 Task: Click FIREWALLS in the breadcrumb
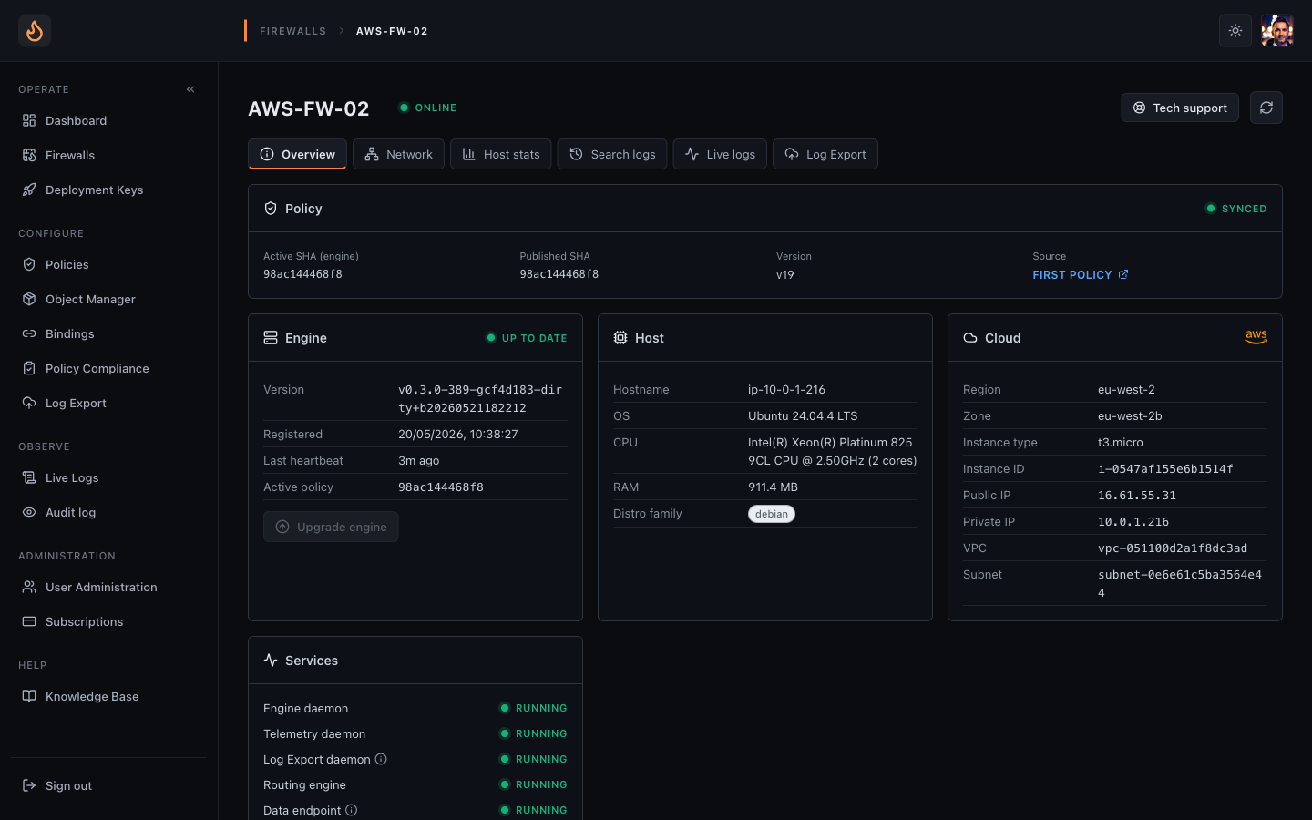[292, 31]
